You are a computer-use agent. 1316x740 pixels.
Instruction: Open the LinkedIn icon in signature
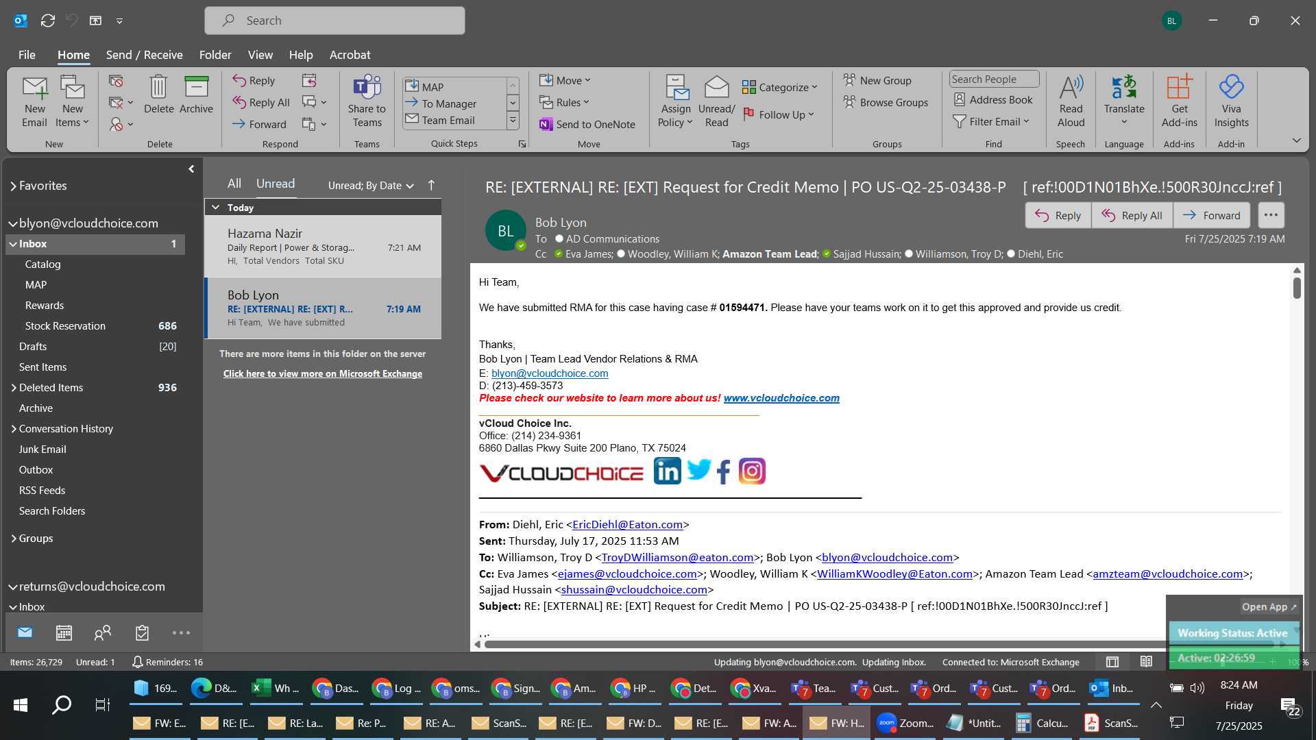(x=667, y=471)
